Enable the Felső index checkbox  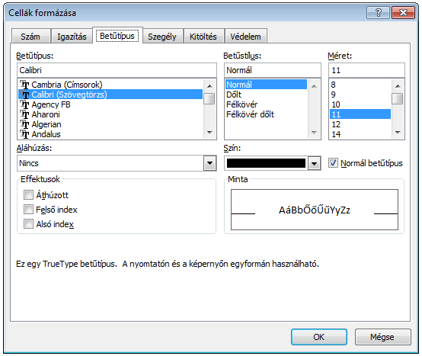28,209
